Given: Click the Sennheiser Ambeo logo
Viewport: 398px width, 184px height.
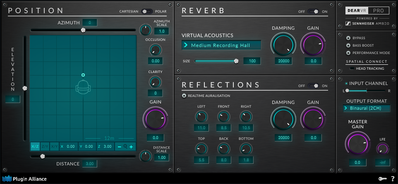Looking at the screenshot, I should pos(367,23).
